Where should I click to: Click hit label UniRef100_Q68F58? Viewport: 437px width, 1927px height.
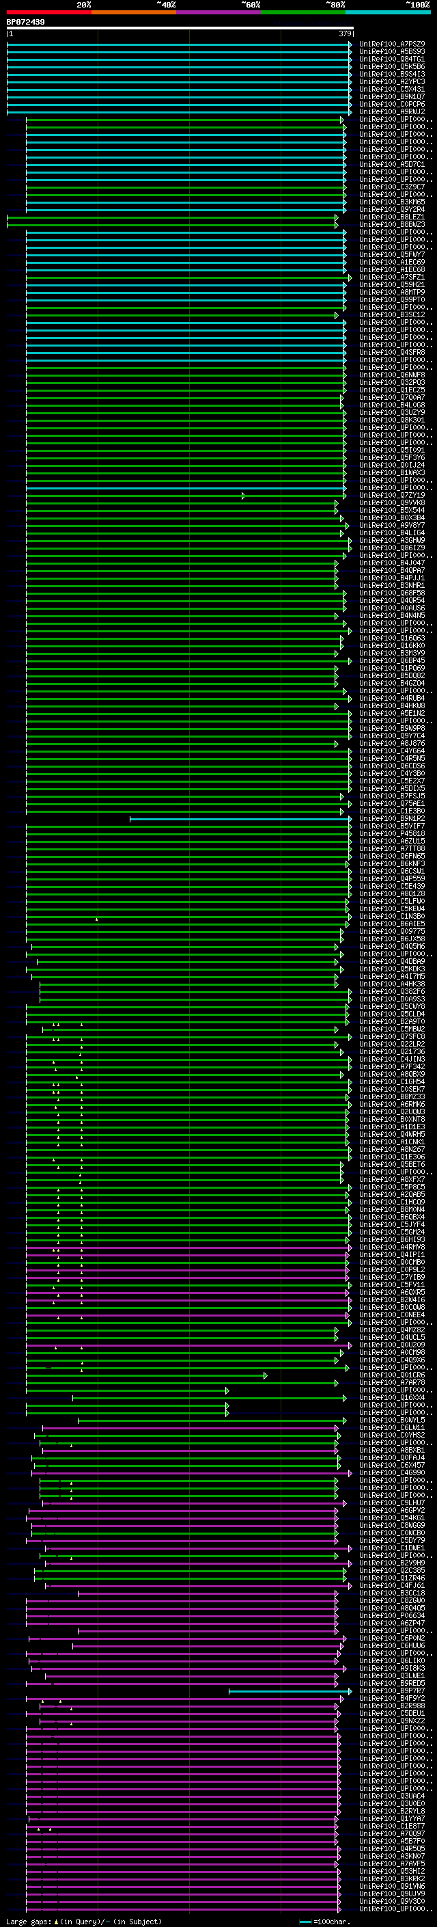point(392,593)
